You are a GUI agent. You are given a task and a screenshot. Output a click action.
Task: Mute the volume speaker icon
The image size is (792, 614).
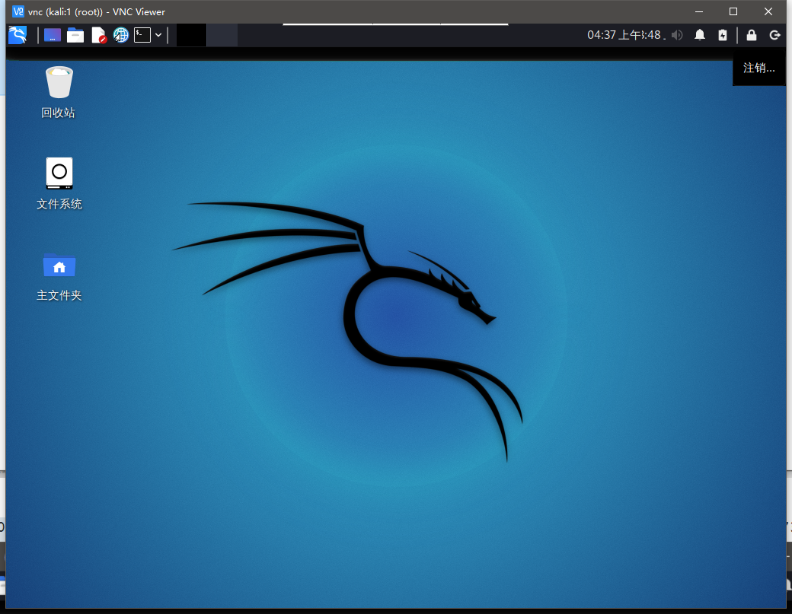click(677, 35)
